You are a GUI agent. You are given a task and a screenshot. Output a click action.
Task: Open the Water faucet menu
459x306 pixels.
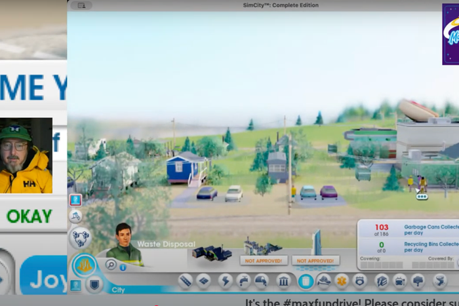click(x=243, y=281)
